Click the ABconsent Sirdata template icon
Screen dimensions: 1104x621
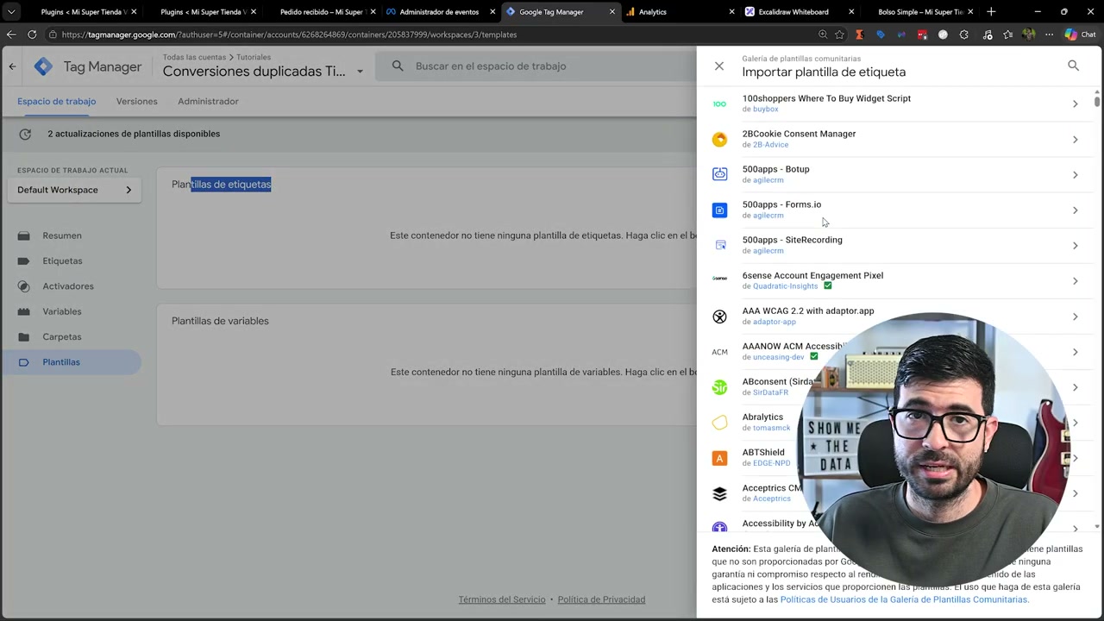pyautogui.click(x=719, y=387)
